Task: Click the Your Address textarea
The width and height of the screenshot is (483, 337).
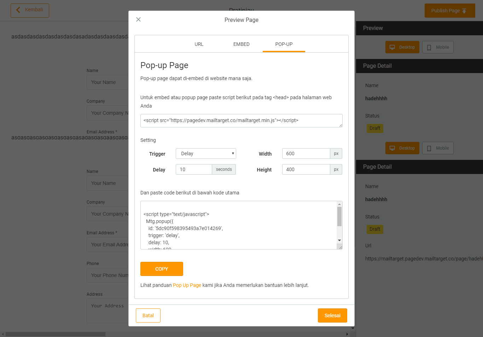Action: pos(108,311)
